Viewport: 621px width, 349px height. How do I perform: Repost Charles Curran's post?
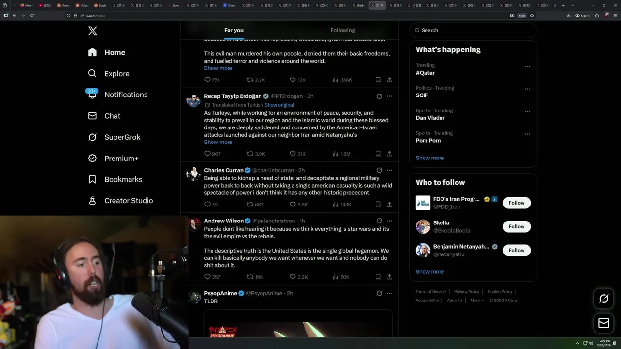click(x=255, y=205)
